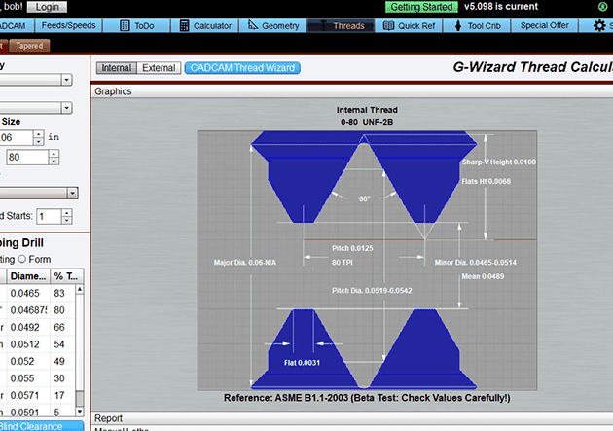Decrease the 80 TPI value
Screen dimensions: 613x431
(x=54, y=161)
